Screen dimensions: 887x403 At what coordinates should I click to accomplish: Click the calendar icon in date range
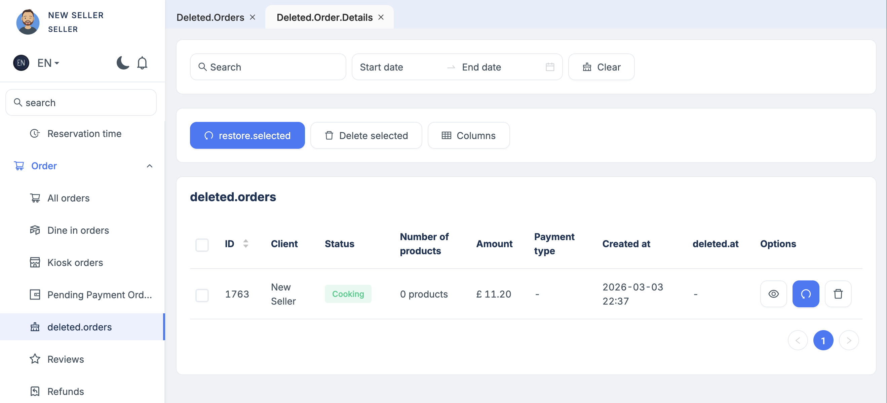(x=550, y=67)
